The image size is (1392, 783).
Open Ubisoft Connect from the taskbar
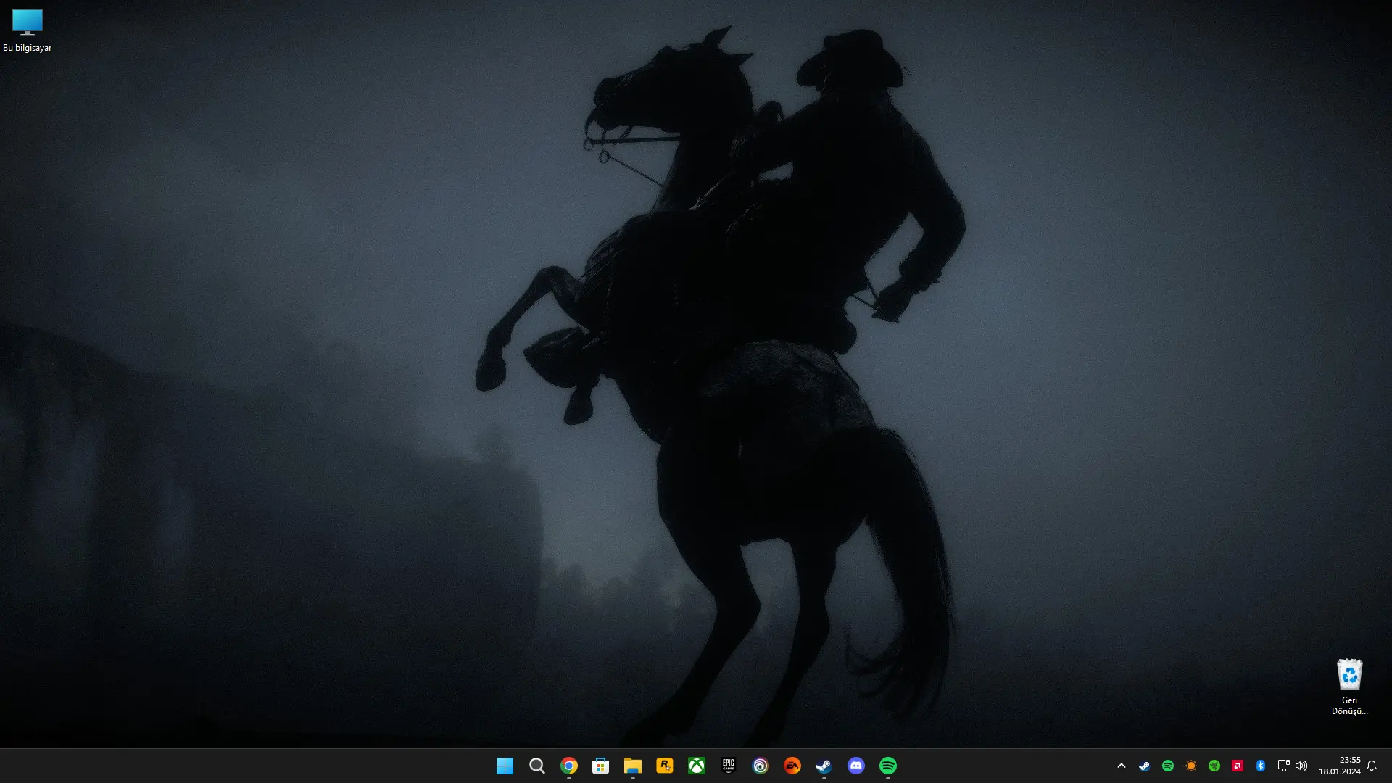(761, 766)
